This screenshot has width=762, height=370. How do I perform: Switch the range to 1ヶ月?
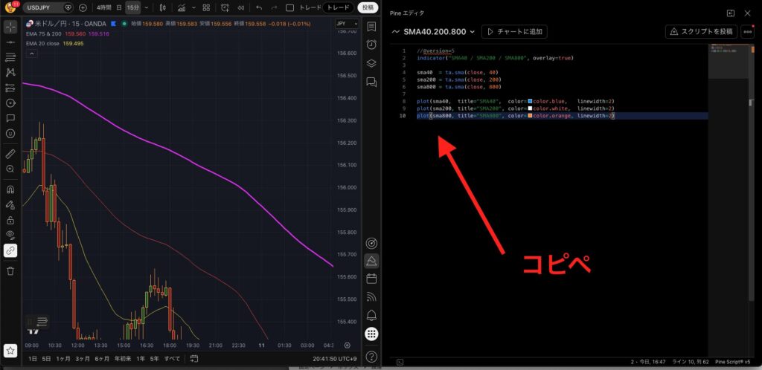coord(64,359)
